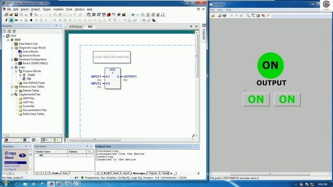Viewport: 333px width, 187px height.
Task: Expand the _MAIN block node
Action: pyautogui.click(x=20, y=75)
